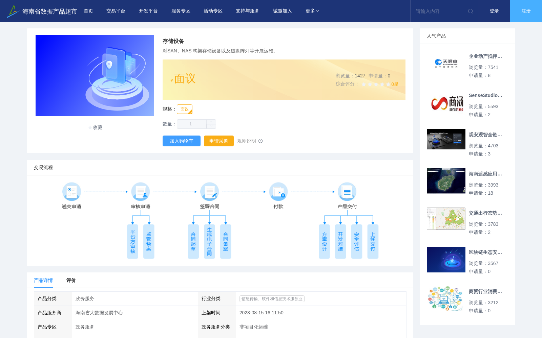Open 海南遥感应用 product title

click(x=485, y=174)
